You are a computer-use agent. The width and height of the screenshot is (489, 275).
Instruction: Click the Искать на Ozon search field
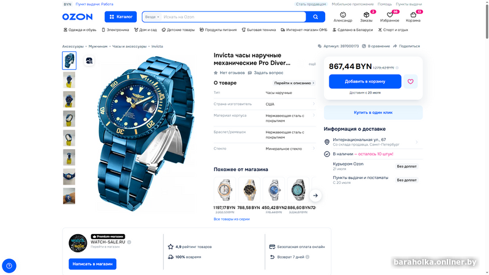click(233, 17)
